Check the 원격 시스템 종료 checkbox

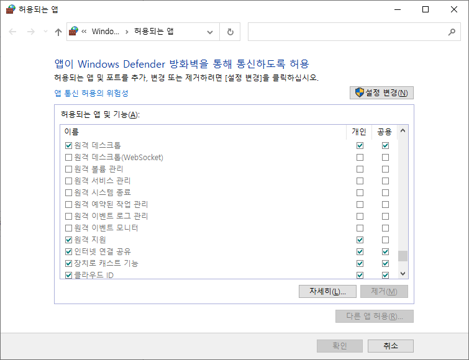pyautogui.click(x=68, y=192)
